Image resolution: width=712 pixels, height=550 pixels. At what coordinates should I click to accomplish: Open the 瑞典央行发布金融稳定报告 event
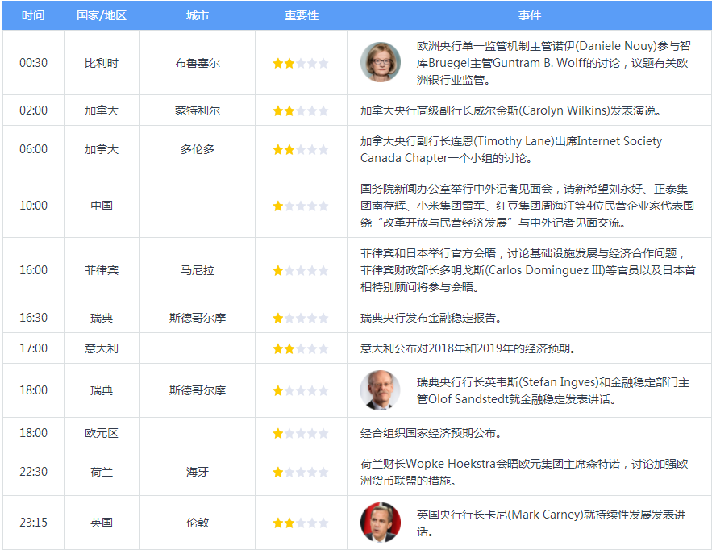point(431,318)
